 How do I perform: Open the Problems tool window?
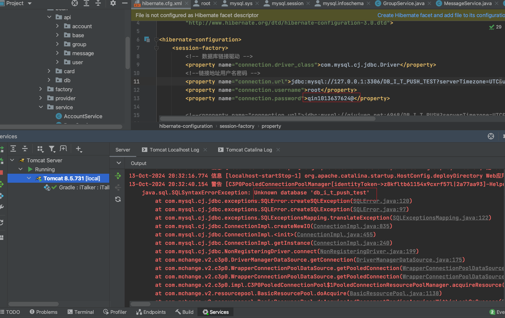click(x=44, y=312)
